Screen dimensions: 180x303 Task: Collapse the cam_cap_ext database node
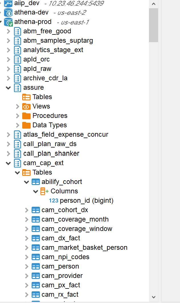pos(8,163)
